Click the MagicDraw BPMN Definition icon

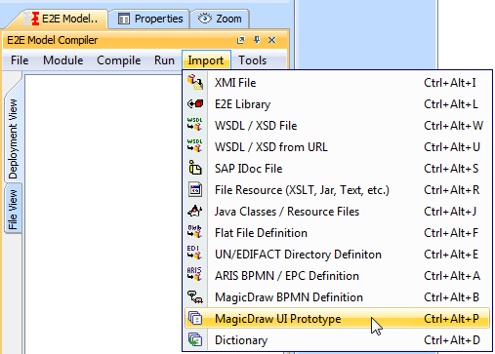(x=195, y=296)
